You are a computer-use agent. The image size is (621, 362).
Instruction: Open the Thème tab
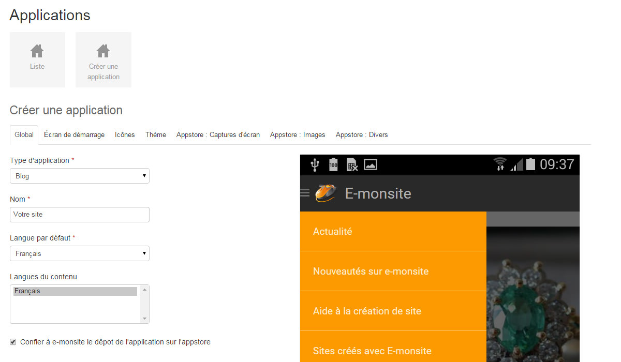pyautogui.click(x=156, y=134)
